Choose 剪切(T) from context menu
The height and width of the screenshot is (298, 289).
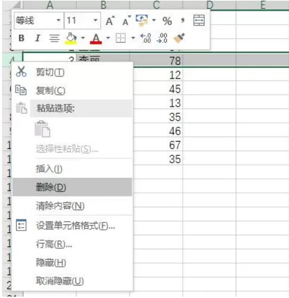coord(73,72)
